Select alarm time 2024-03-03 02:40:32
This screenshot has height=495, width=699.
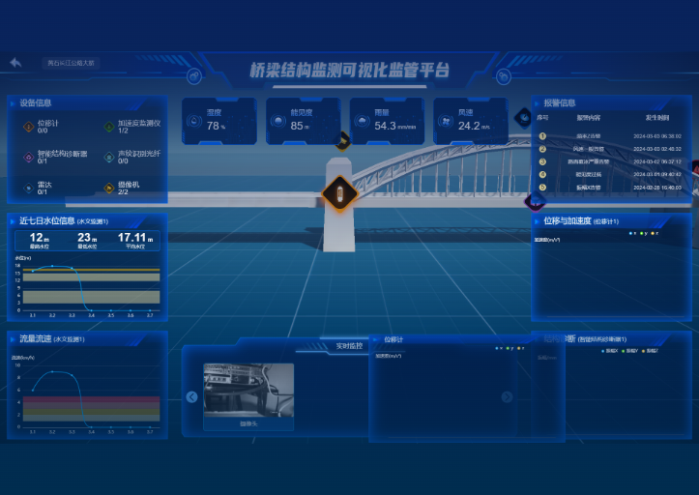[657, 149]
